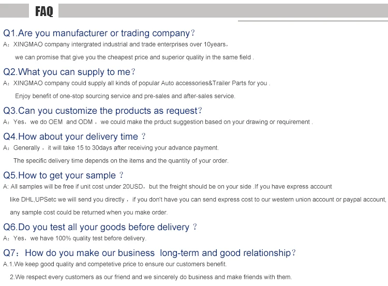This screenshot has height=286, width=388.
Task: Click the one-stop sourcing service line
Action: pyautogui.click(x=125, y=96)
